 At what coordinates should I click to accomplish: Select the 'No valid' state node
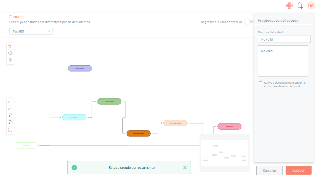point(80,68)
